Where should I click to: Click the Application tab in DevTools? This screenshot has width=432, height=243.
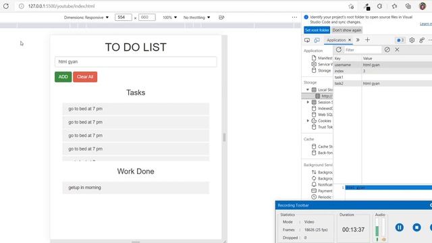click(x=336, y=40)
